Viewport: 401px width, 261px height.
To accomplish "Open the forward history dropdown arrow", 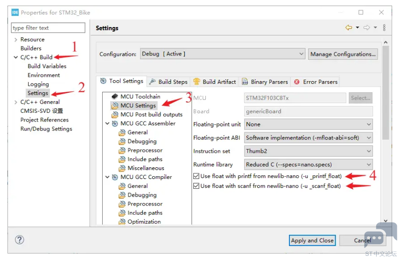I will click(375, 27).
